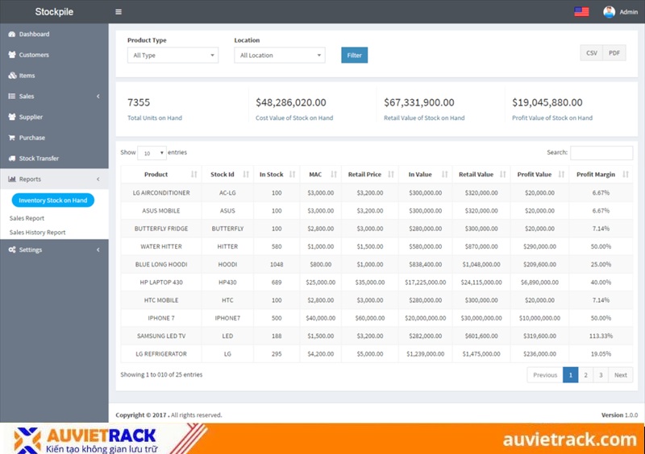
Task: Select the BUTTERFLY FRIDGE product cell
Action: (161, 229)
